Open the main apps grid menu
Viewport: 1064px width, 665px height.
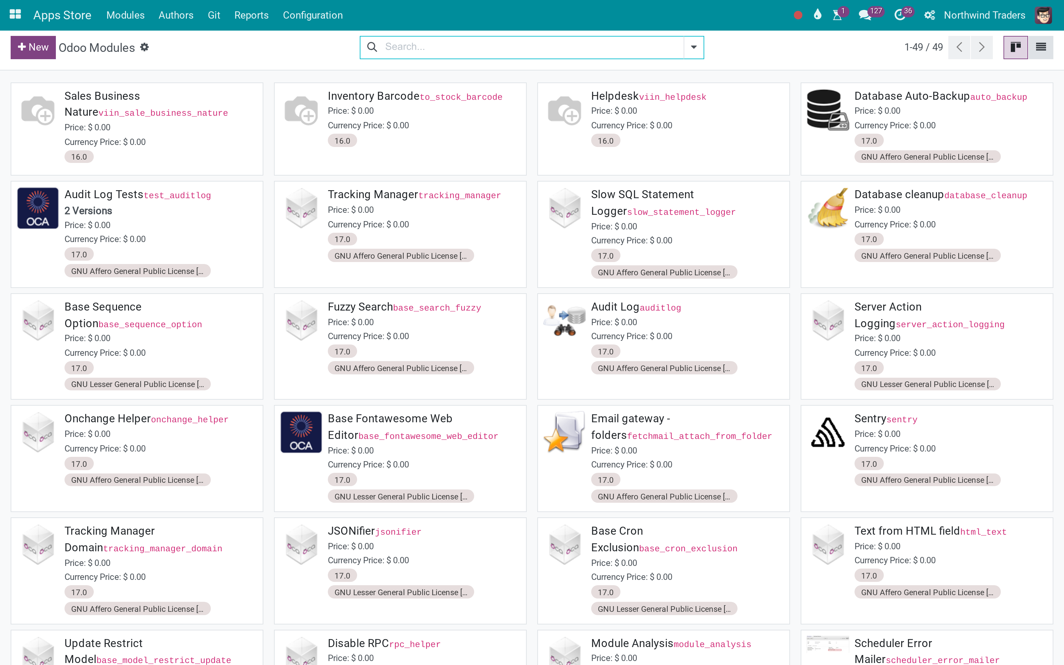point(15,15)
